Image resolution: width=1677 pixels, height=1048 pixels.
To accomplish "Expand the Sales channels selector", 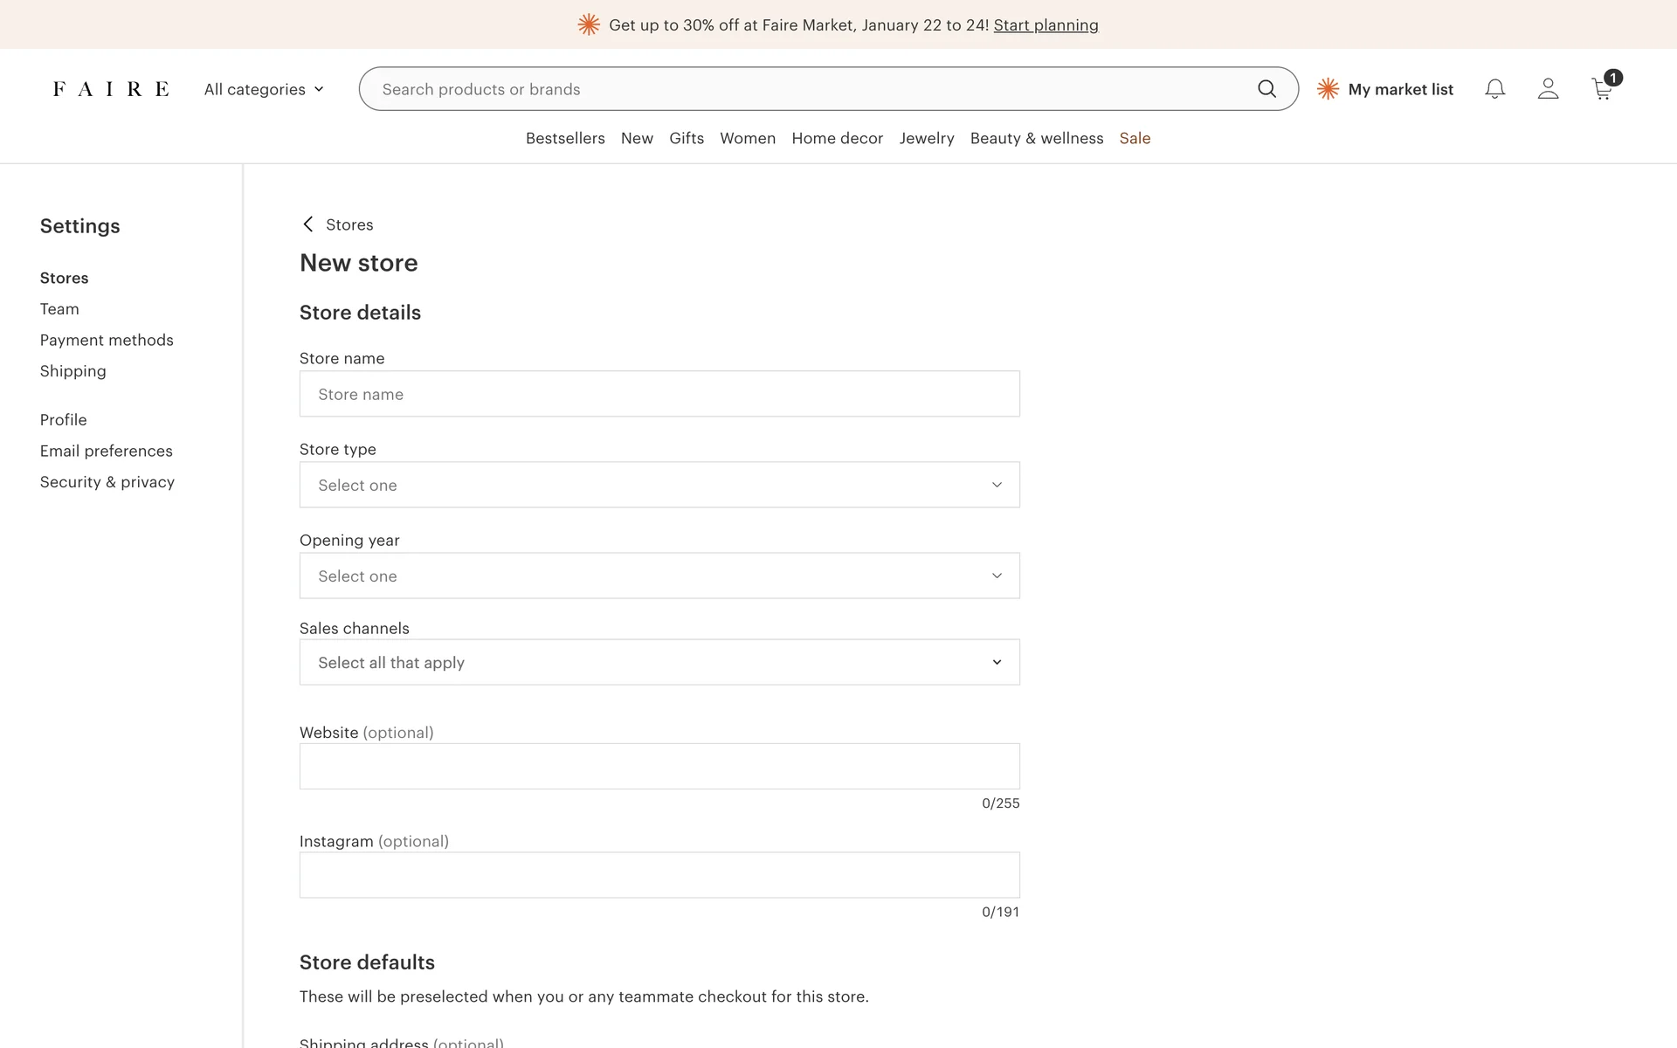I will tap(659, 662).
